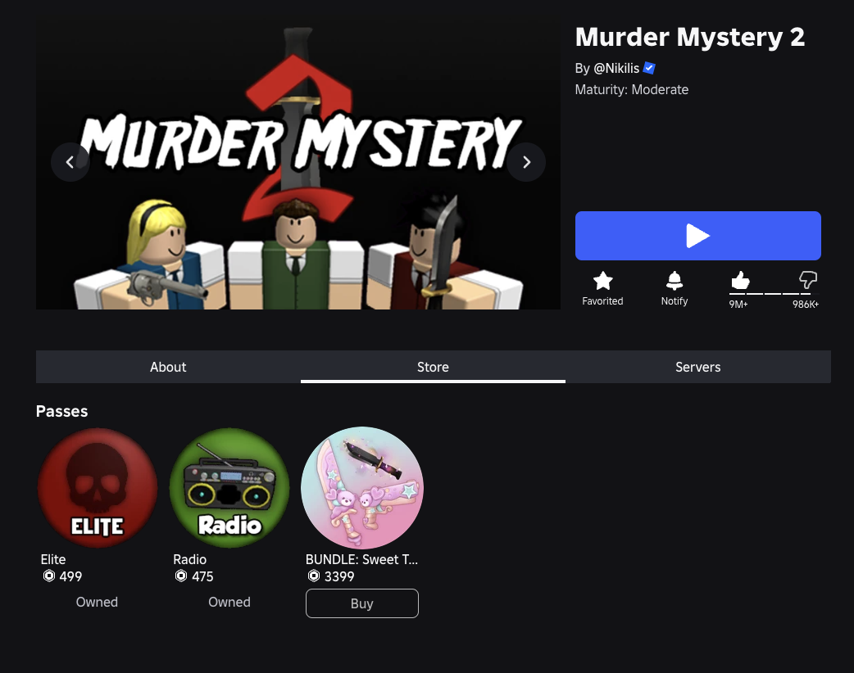Viewport: 854px width, 673px height.
Task: Click the Robux icon beside 475
Action: [181, 576]
